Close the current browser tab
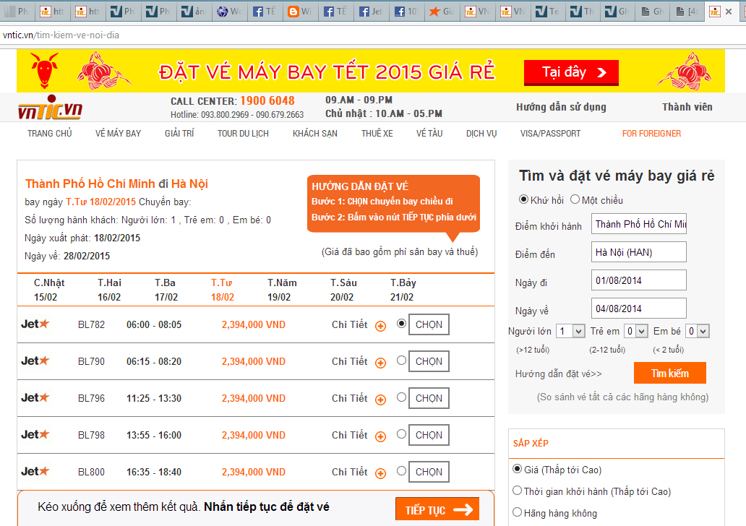Screen dimensions: 746x526 [729, 12]
